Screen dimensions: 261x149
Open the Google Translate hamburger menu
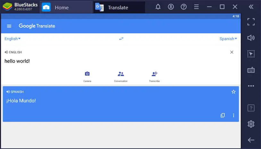[9, 26]
